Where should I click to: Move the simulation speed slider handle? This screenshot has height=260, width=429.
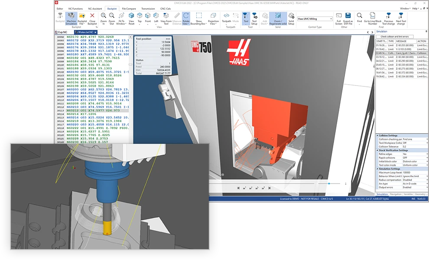coord(329,184)
